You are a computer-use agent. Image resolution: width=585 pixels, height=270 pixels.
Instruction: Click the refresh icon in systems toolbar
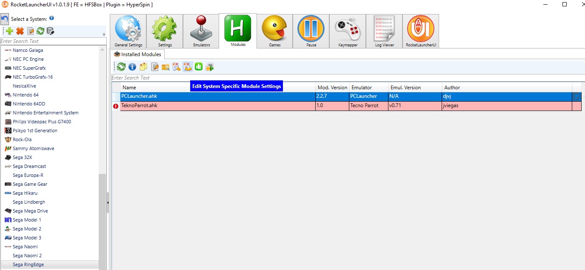40,31
